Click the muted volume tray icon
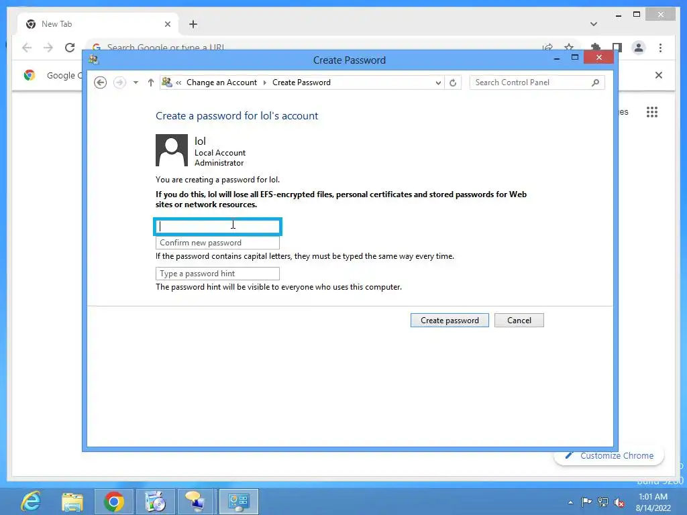 [x=619, y=502]
